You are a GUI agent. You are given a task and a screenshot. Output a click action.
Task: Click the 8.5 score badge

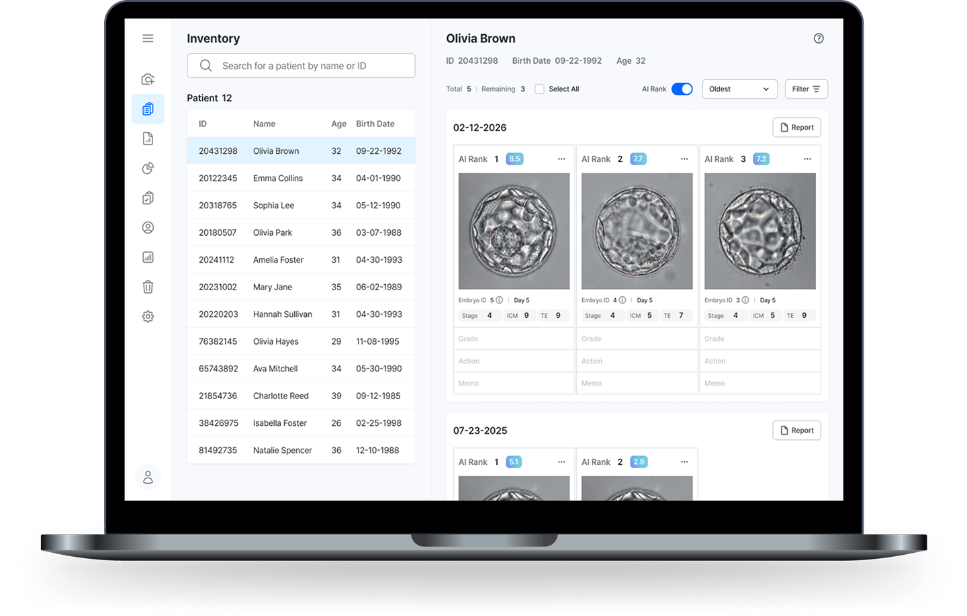(x=514, y=159)
